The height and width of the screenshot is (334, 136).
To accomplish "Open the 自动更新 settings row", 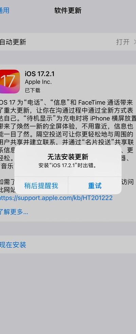I will tap(68, 42).
